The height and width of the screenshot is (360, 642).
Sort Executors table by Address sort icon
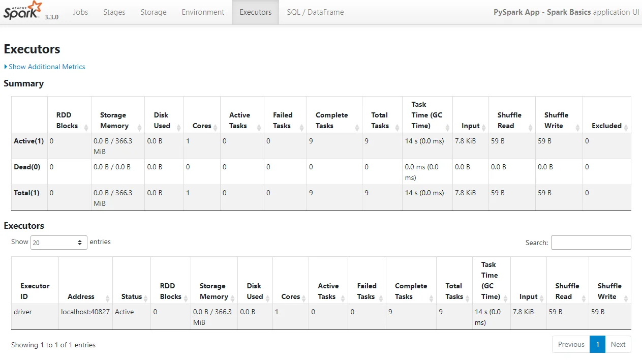[107, 298]
